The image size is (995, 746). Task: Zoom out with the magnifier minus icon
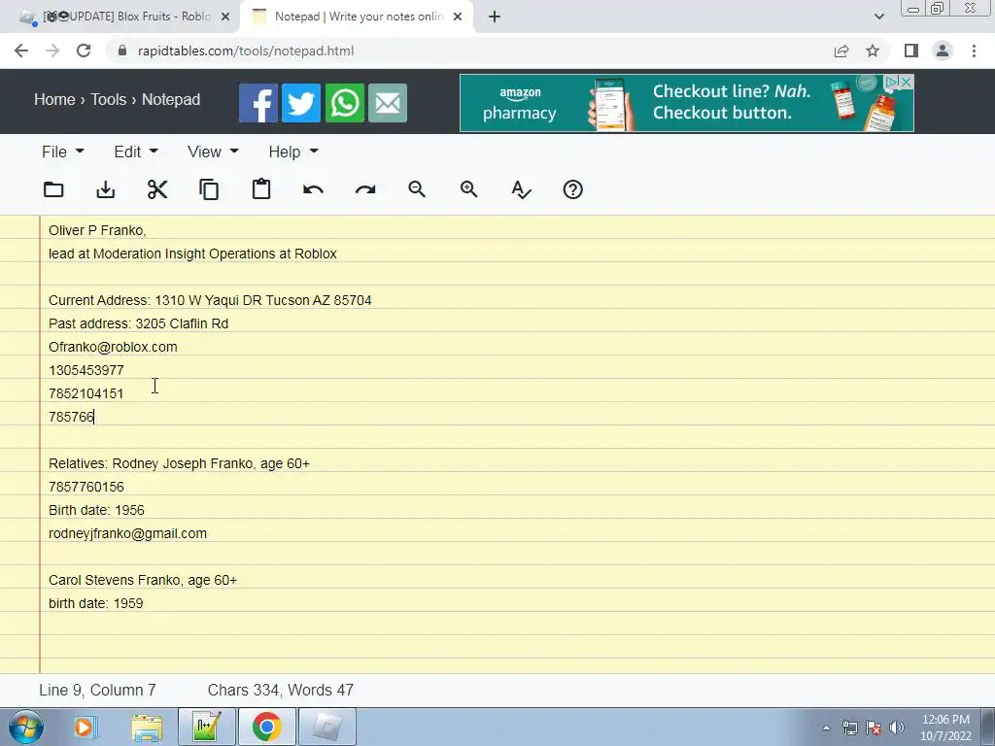pyautogui.click(x=417, y=189)
